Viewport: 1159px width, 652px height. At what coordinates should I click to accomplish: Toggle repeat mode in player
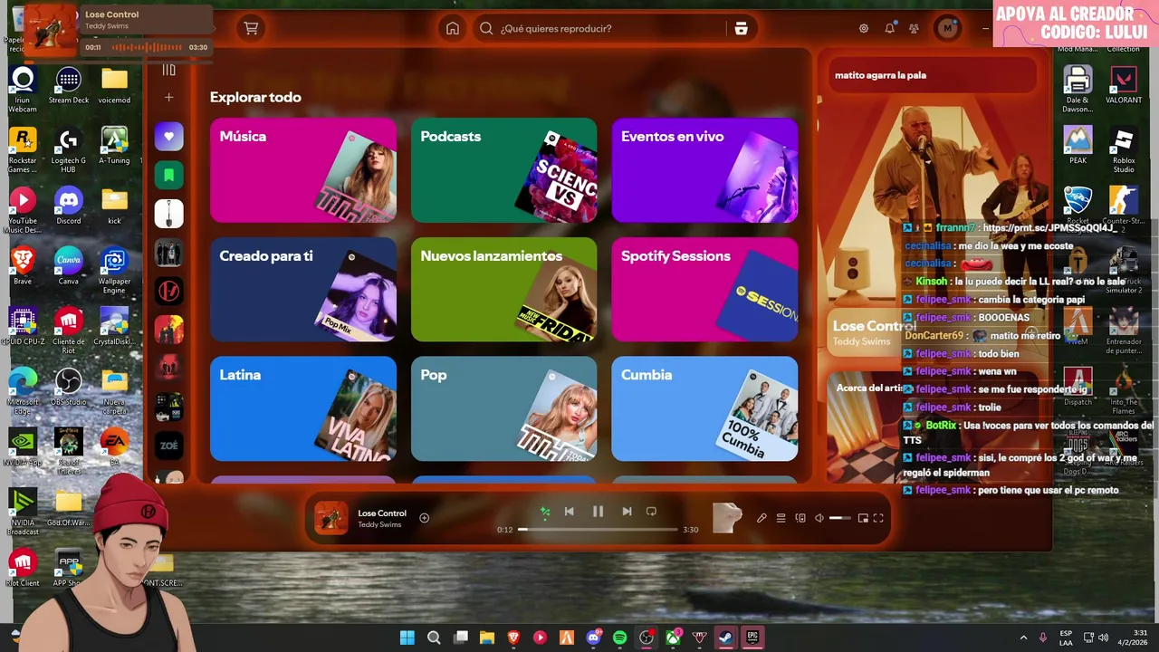pyautogui.click(x=651, y=512)
